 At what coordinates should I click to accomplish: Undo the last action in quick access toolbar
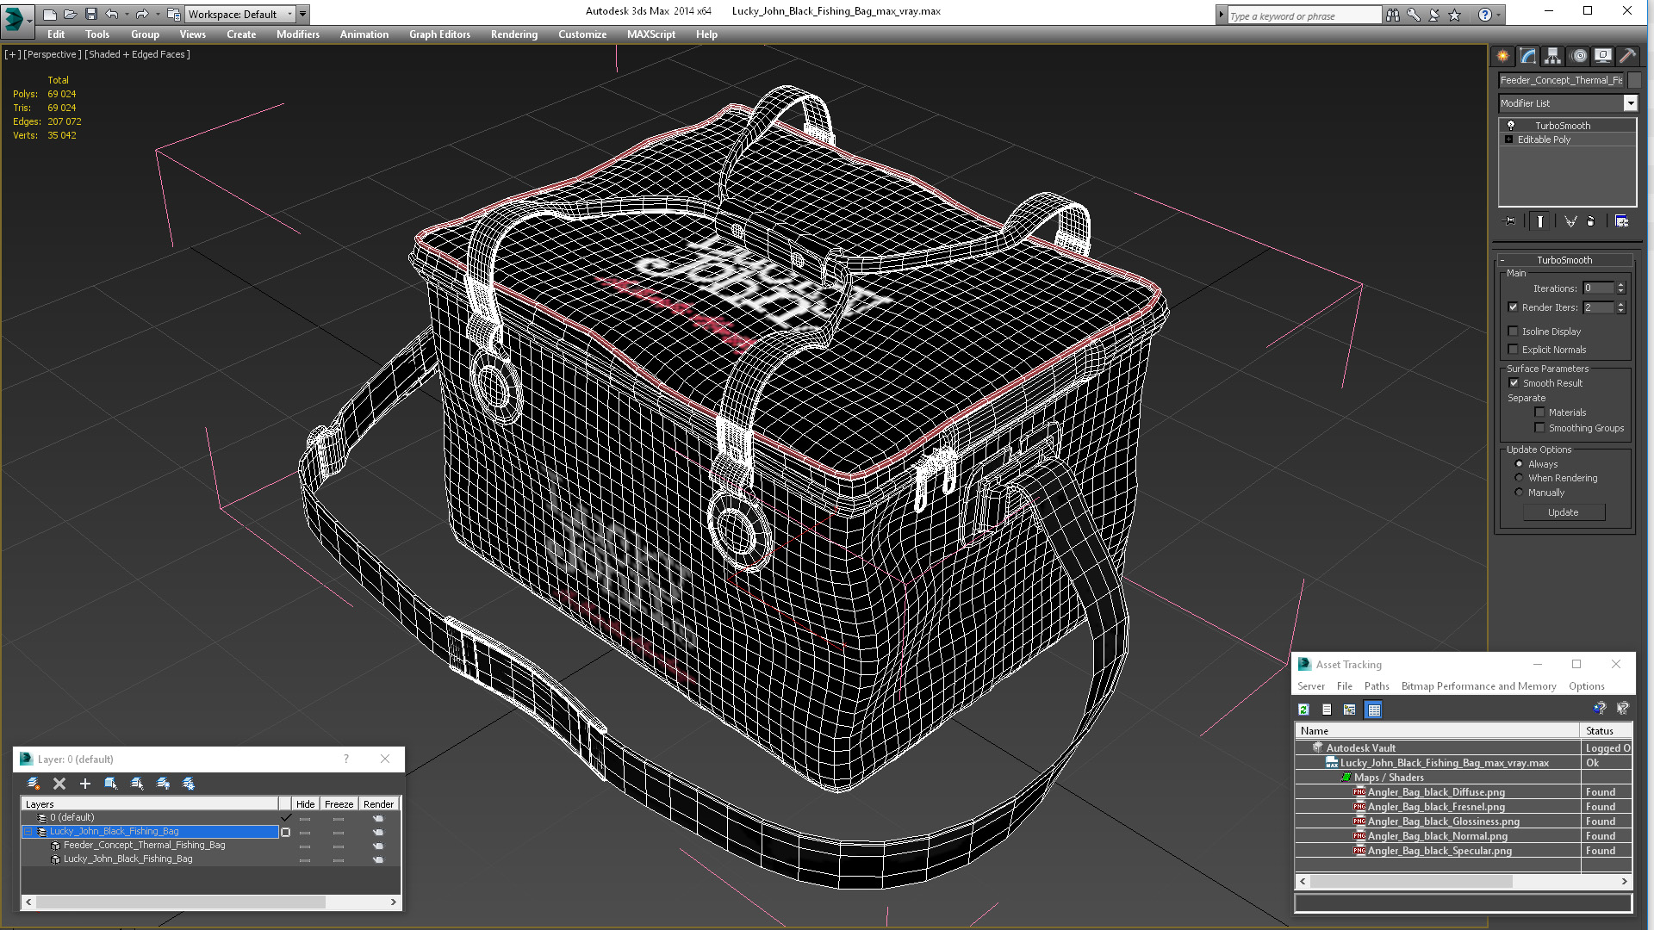[111, 14]
